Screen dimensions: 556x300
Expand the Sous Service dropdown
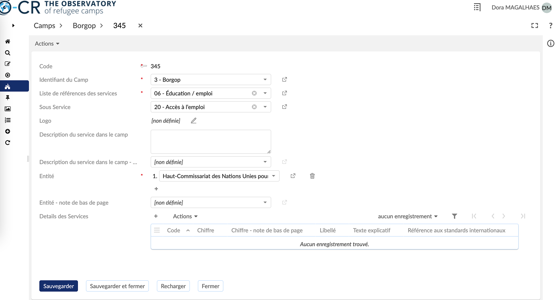click(x=265, y=107)
